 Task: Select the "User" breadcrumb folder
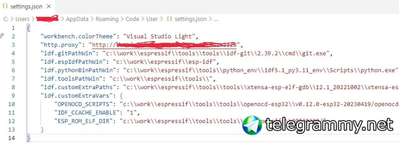(x=152, y=19)
